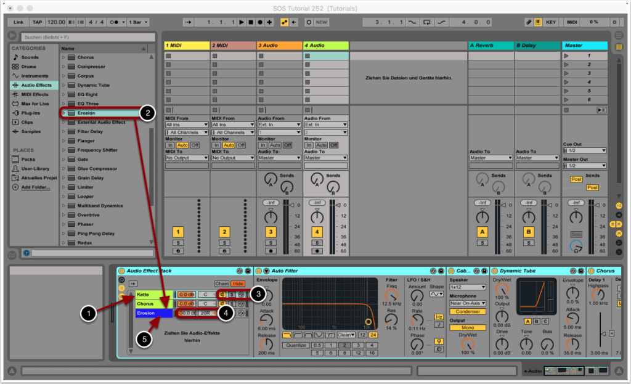
Task: Open the Speaker 1x12 dropdown in Cabinet
Action: coord(468,287)
